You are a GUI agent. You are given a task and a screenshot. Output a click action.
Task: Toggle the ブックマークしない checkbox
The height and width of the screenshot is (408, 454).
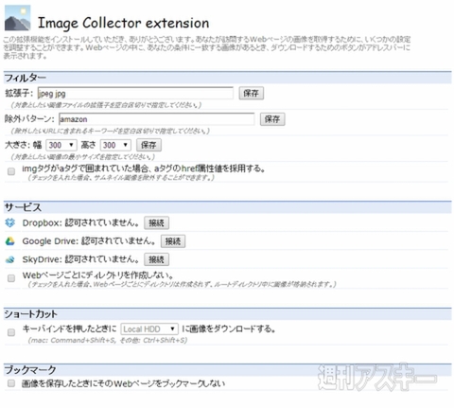coord(11,383)
